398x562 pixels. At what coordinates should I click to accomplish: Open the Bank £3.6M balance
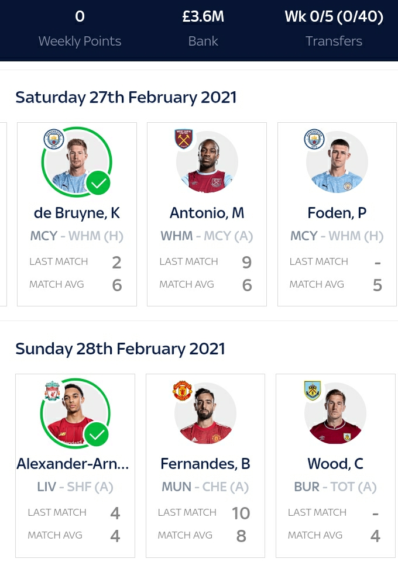[203, 29]
